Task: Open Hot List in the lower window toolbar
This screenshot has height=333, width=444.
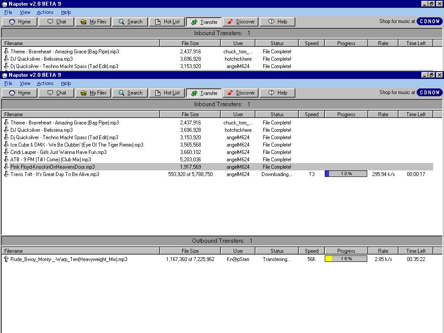Action: (x=167, y=93)
